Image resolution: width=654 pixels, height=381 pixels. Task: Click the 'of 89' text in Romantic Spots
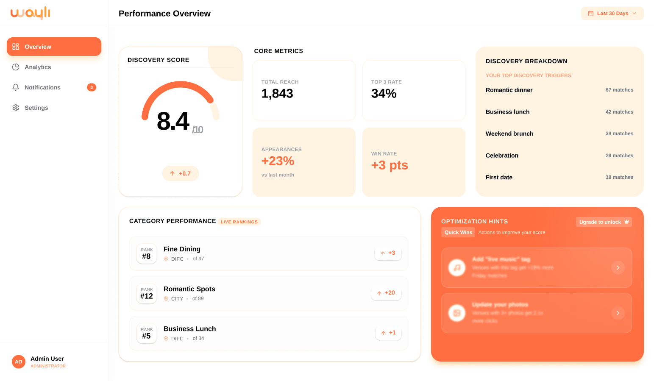tap(198, 298)
